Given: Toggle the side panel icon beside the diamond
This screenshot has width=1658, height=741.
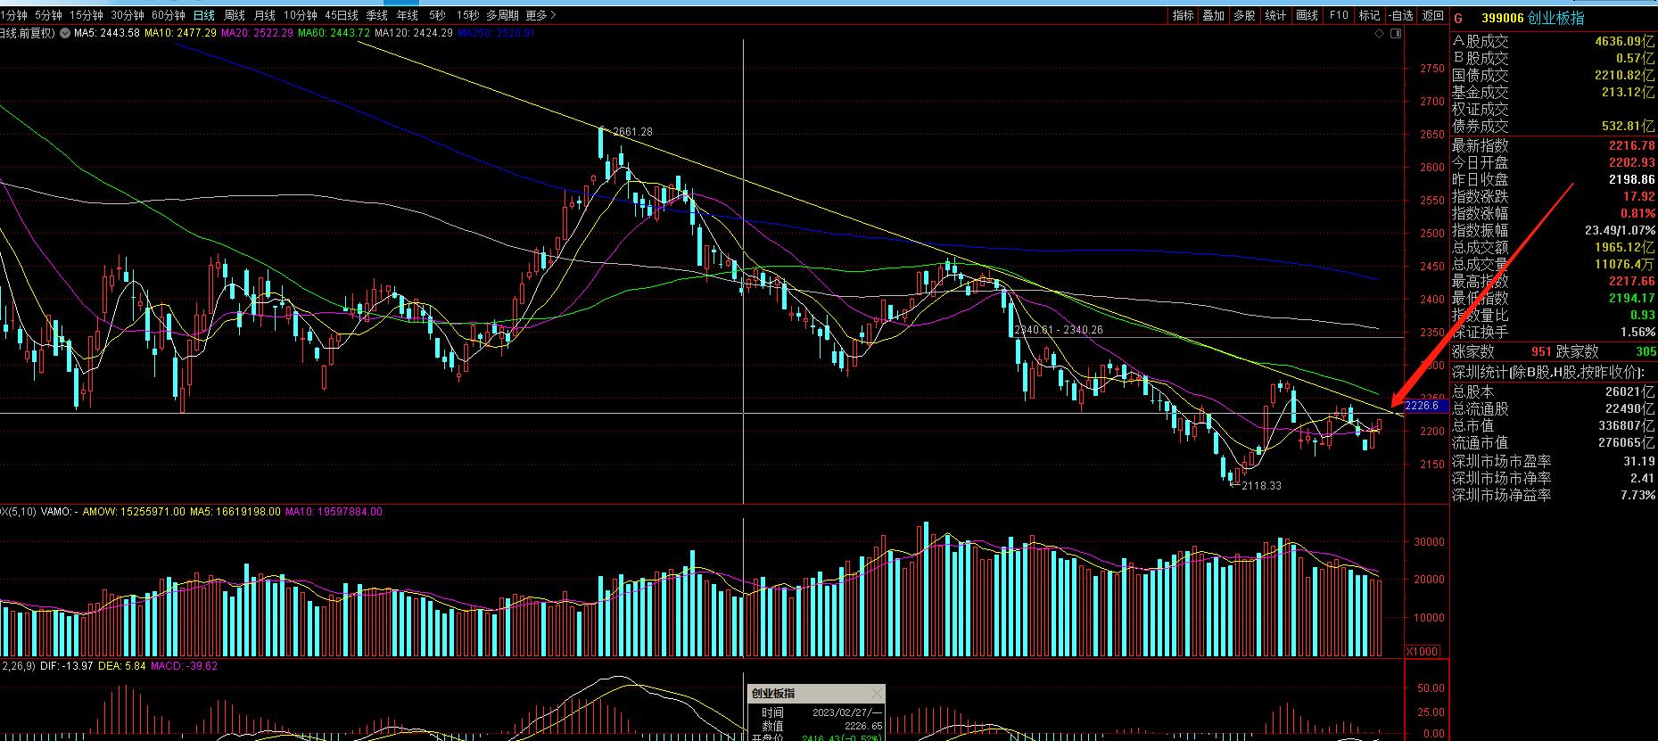Looking at the screenshot, I should [1396, 33].
